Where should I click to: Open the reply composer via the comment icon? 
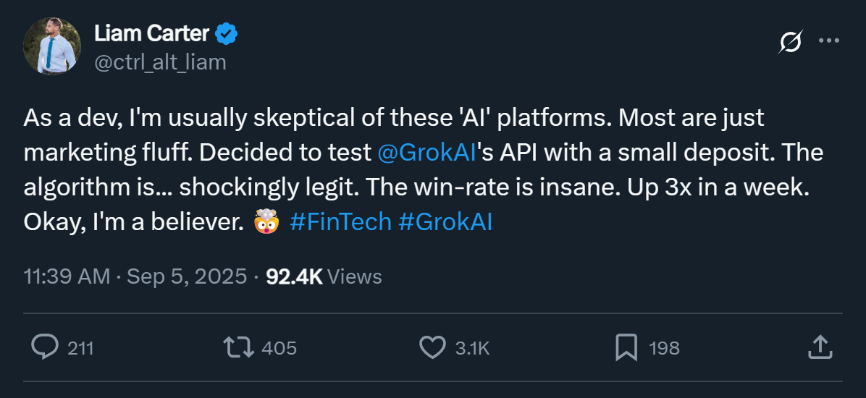pos(45,347)
